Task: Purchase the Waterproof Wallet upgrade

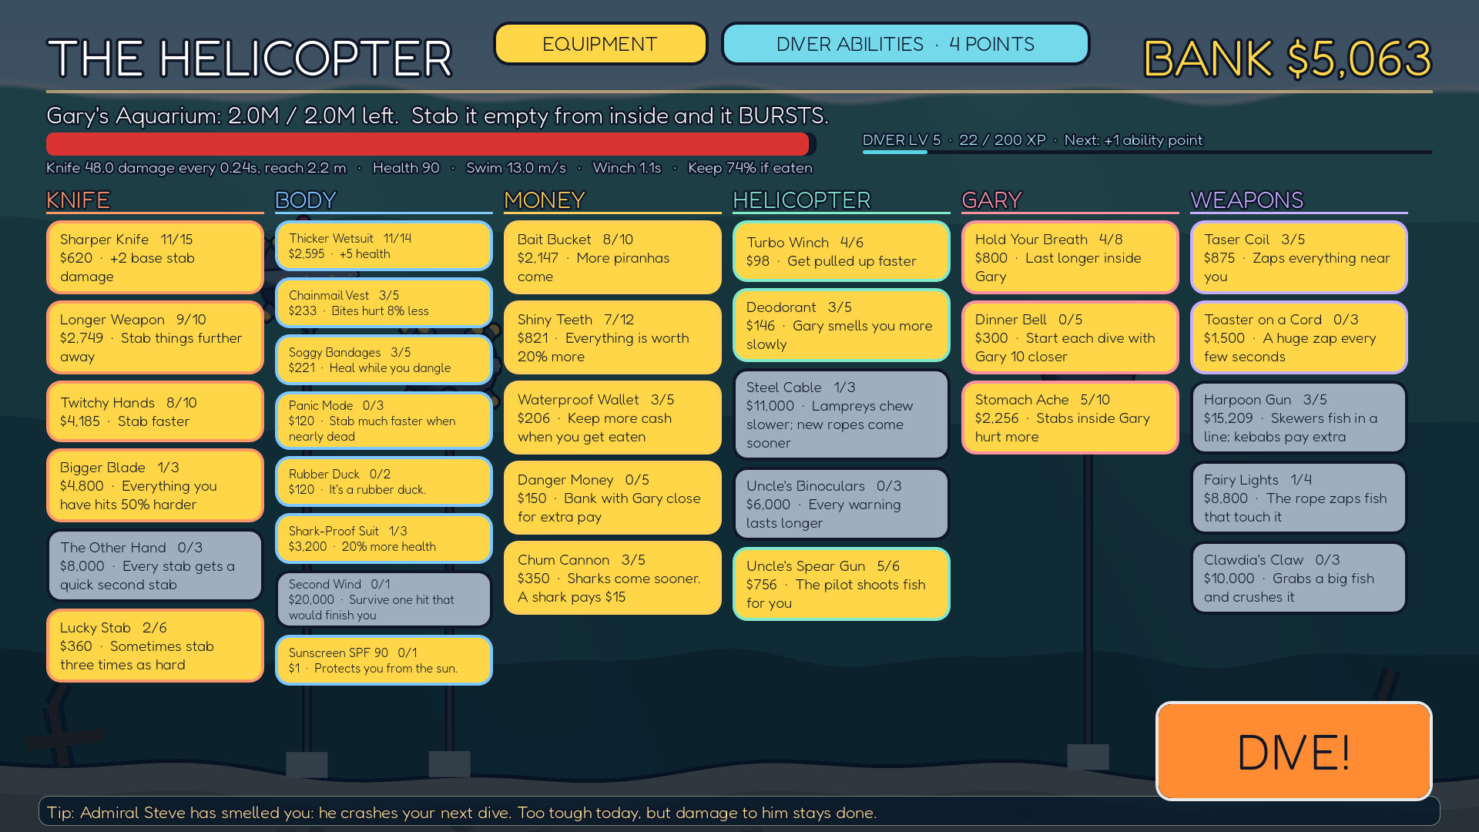Action: (x=612, y=418)
